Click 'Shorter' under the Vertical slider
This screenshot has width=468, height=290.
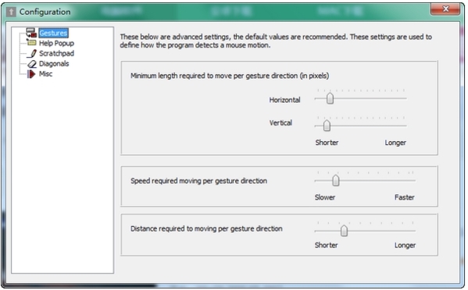(x=327, y=143)
